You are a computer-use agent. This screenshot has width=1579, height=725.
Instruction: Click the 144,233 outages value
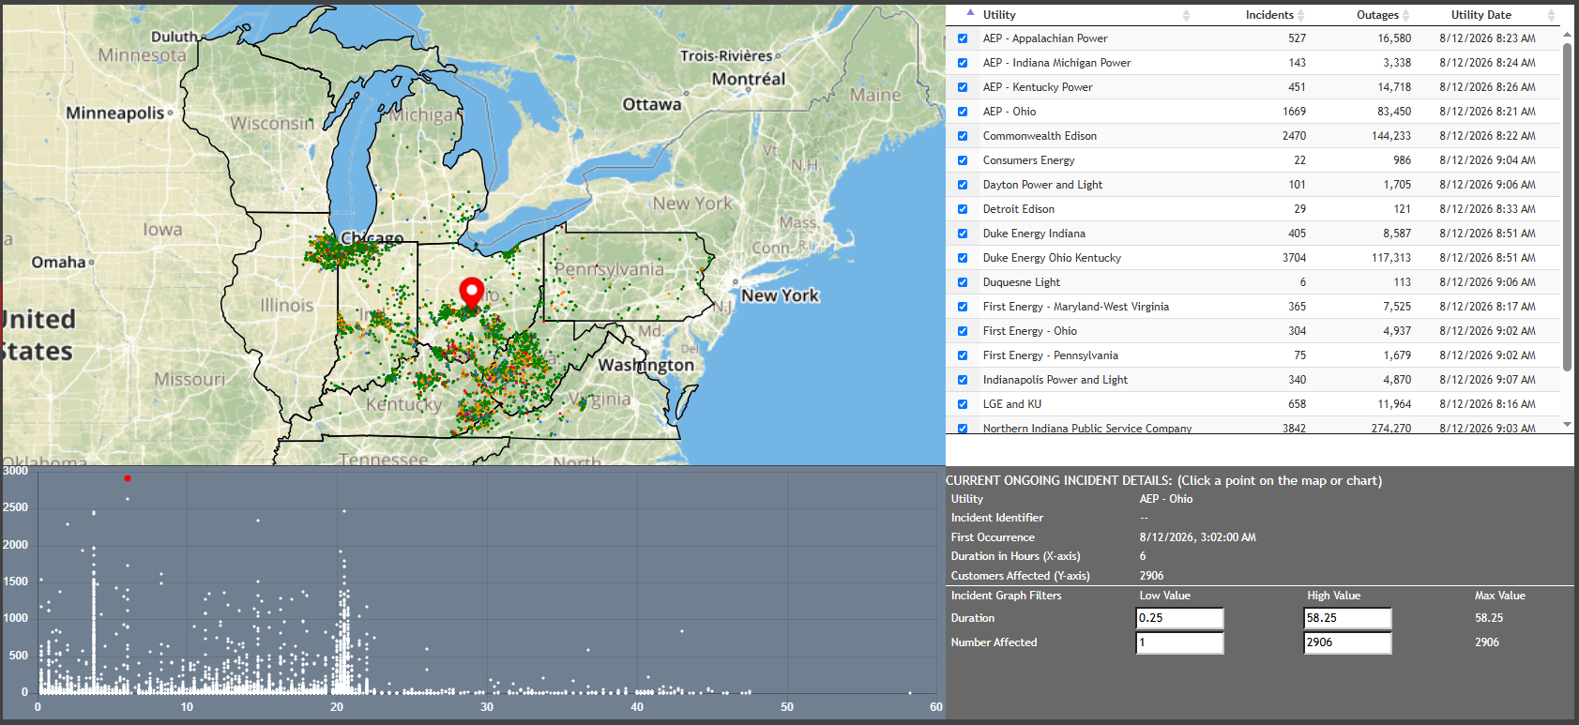click(1391, 136)
